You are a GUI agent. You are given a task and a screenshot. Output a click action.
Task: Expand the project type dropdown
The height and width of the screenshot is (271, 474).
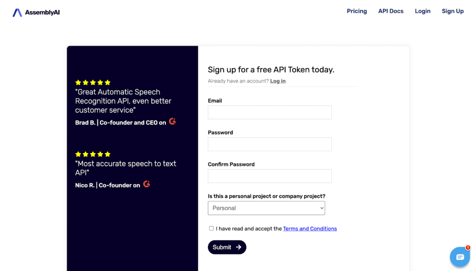266,208
